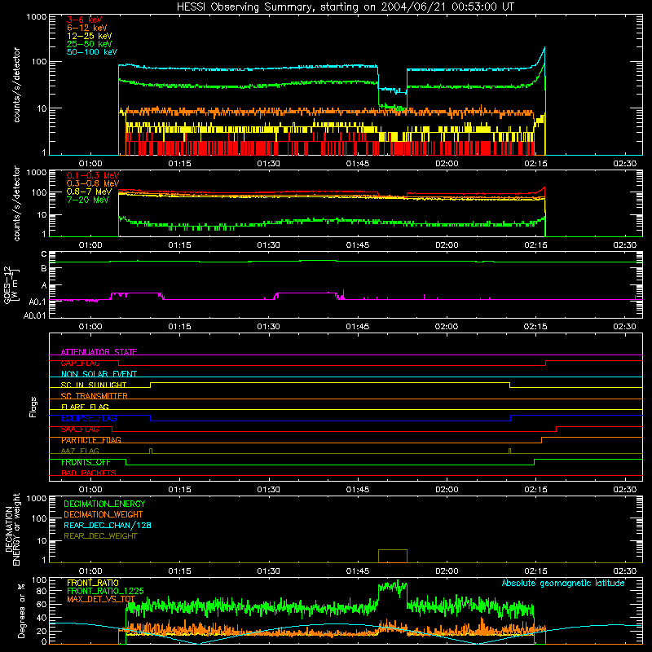Click '02:15' time label under the top panel
This screenshot has width=652, height=652.
(x=535, y=164)
